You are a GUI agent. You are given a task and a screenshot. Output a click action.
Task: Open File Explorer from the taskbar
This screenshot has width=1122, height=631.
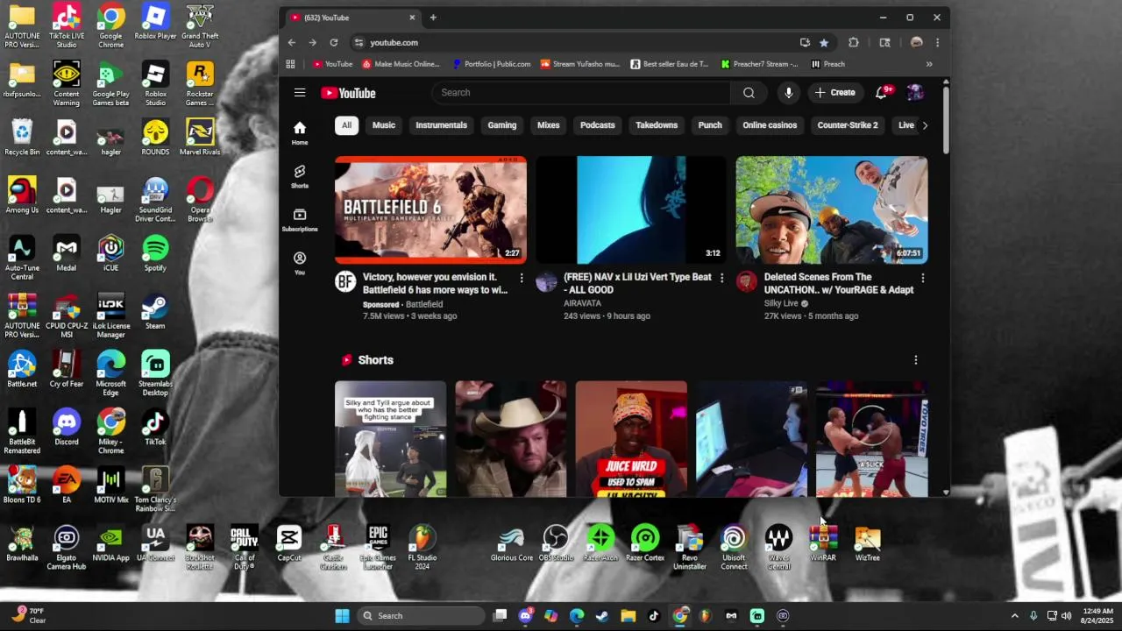tap(628, 615)
